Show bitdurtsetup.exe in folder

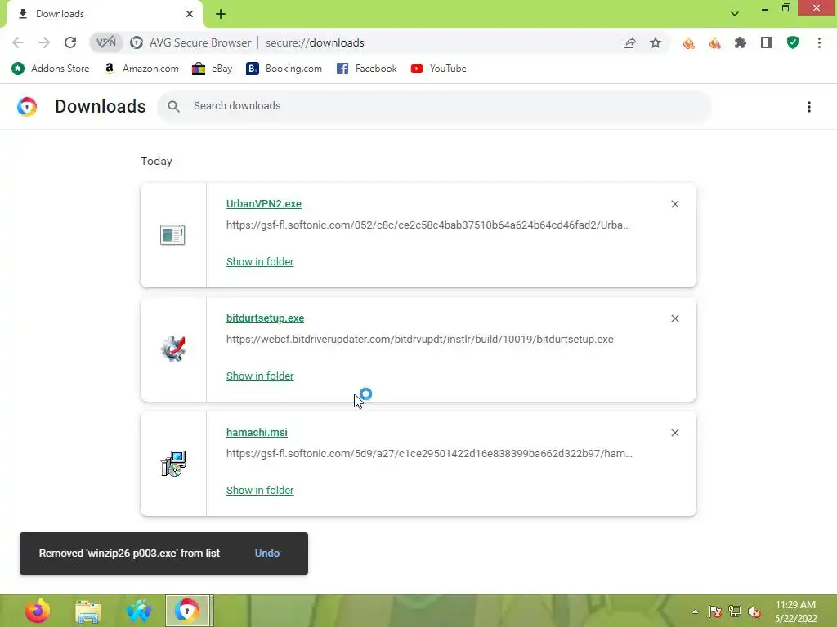coord(260,376)
